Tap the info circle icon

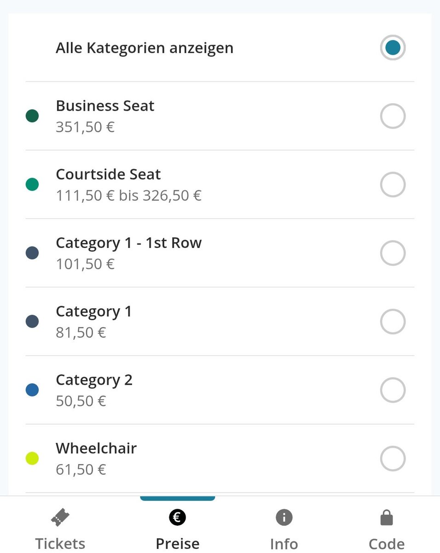click(284, 518)
